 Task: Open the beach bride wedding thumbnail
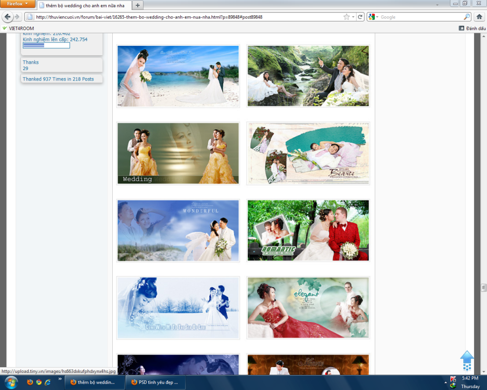178,76
